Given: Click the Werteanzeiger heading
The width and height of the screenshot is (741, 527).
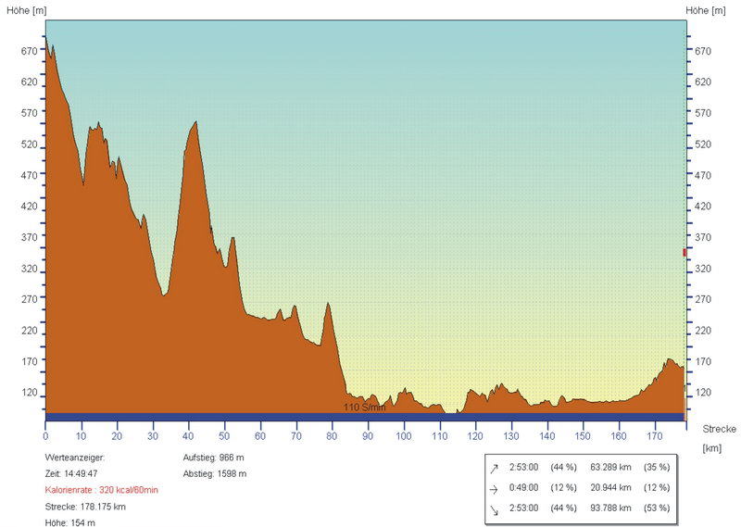Looking at the screenshot, I should [75, 458].
